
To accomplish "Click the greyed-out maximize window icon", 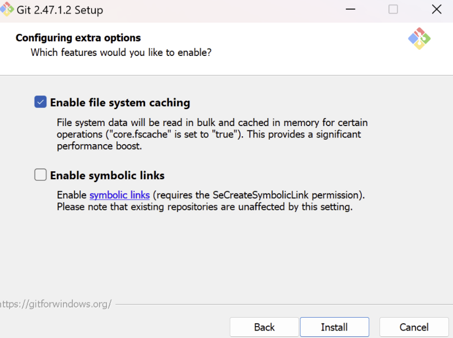I will (393, 9).
